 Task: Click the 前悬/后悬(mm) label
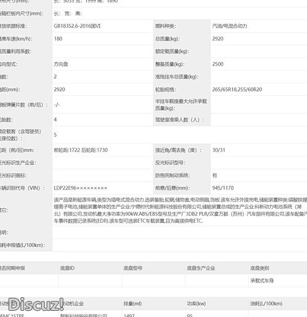point(172,188)
